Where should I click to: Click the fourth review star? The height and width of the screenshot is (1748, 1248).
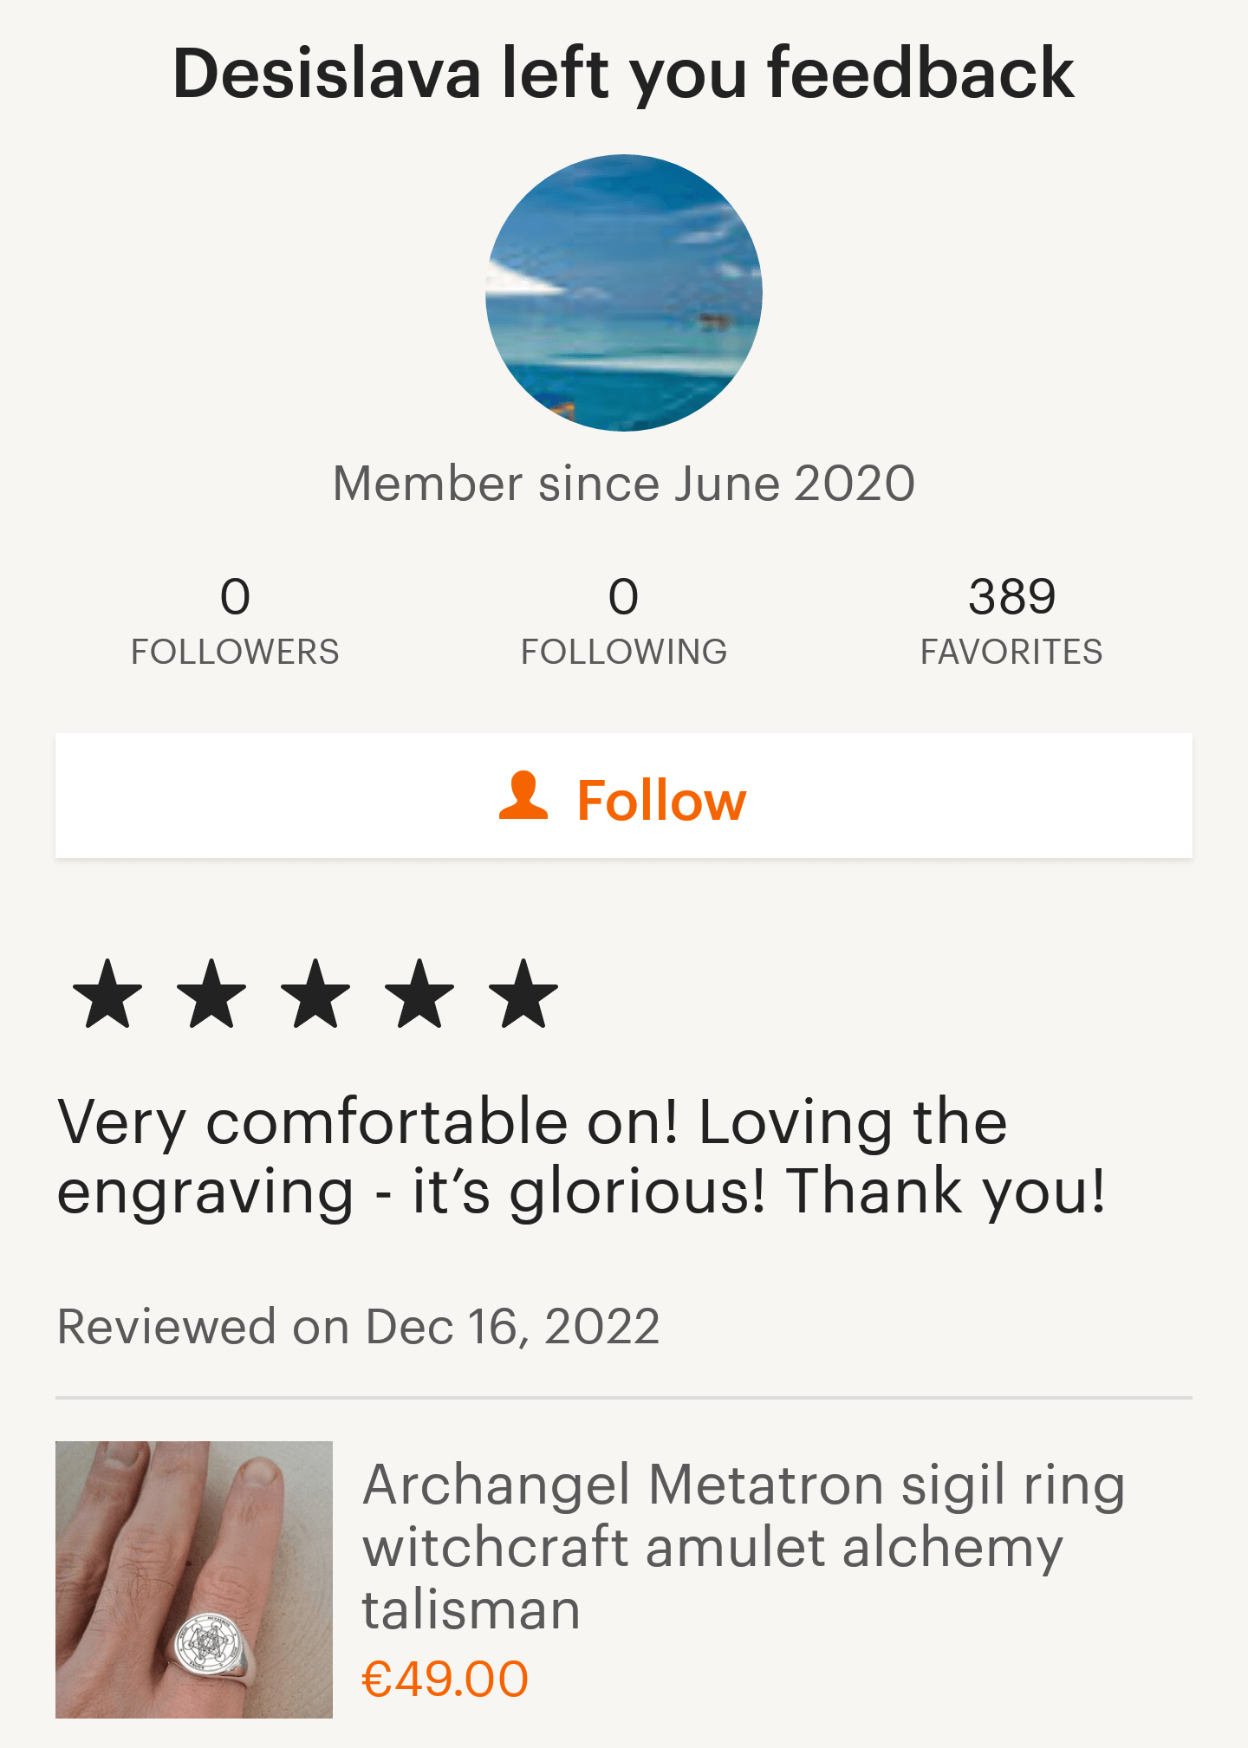pos(419,993)
